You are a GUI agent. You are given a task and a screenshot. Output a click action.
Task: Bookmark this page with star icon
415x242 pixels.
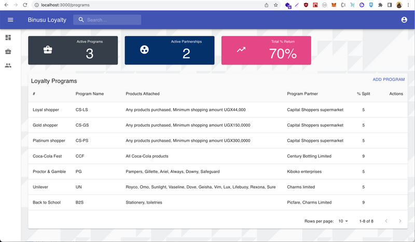coord(275,5)
